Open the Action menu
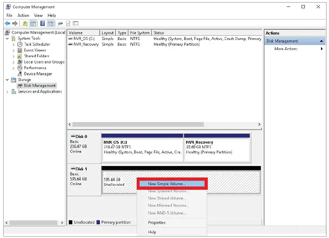Viewport: 329px width, 238px height. pos(23,15)
